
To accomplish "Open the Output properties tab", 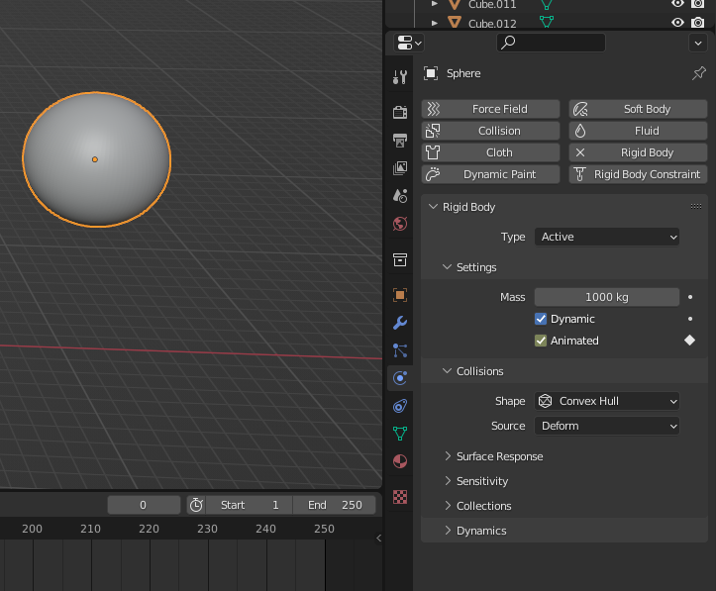I will [400, 141].
